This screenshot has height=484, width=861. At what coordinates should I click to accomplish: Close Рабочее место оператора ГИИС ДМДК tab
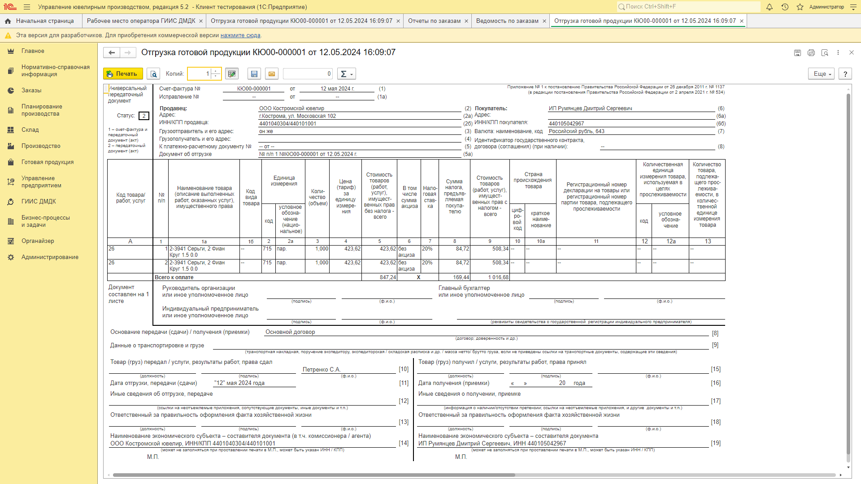click(x=201, y=21)
